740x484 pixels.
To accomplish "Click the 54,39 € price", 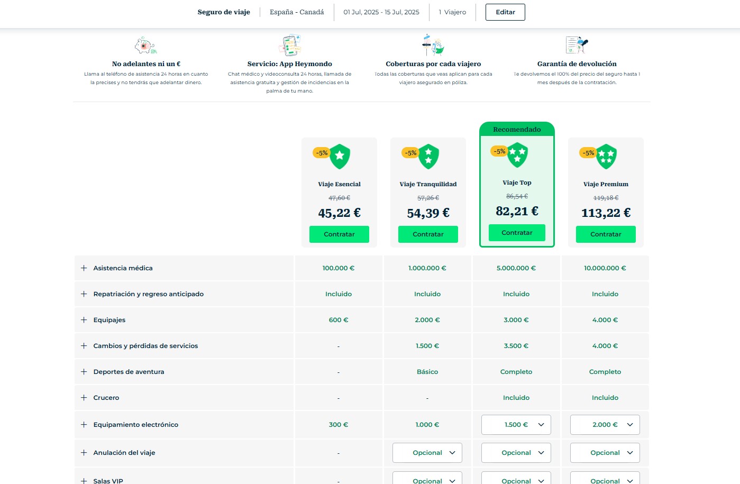I will tap(428, 213).
